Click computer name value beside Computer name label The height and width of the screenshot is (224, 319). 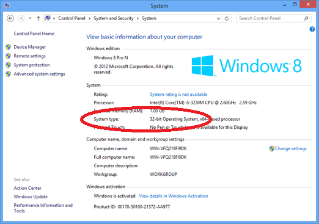[168, 148]
